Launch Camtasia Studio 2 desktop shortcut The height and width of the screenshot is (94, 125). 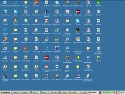(x=78, y=57)
